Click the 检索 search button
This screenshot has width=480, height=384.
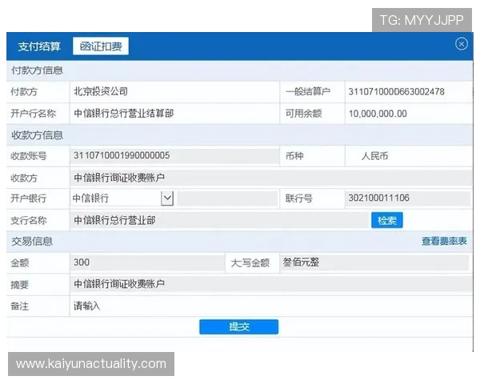tap(387, 220)
